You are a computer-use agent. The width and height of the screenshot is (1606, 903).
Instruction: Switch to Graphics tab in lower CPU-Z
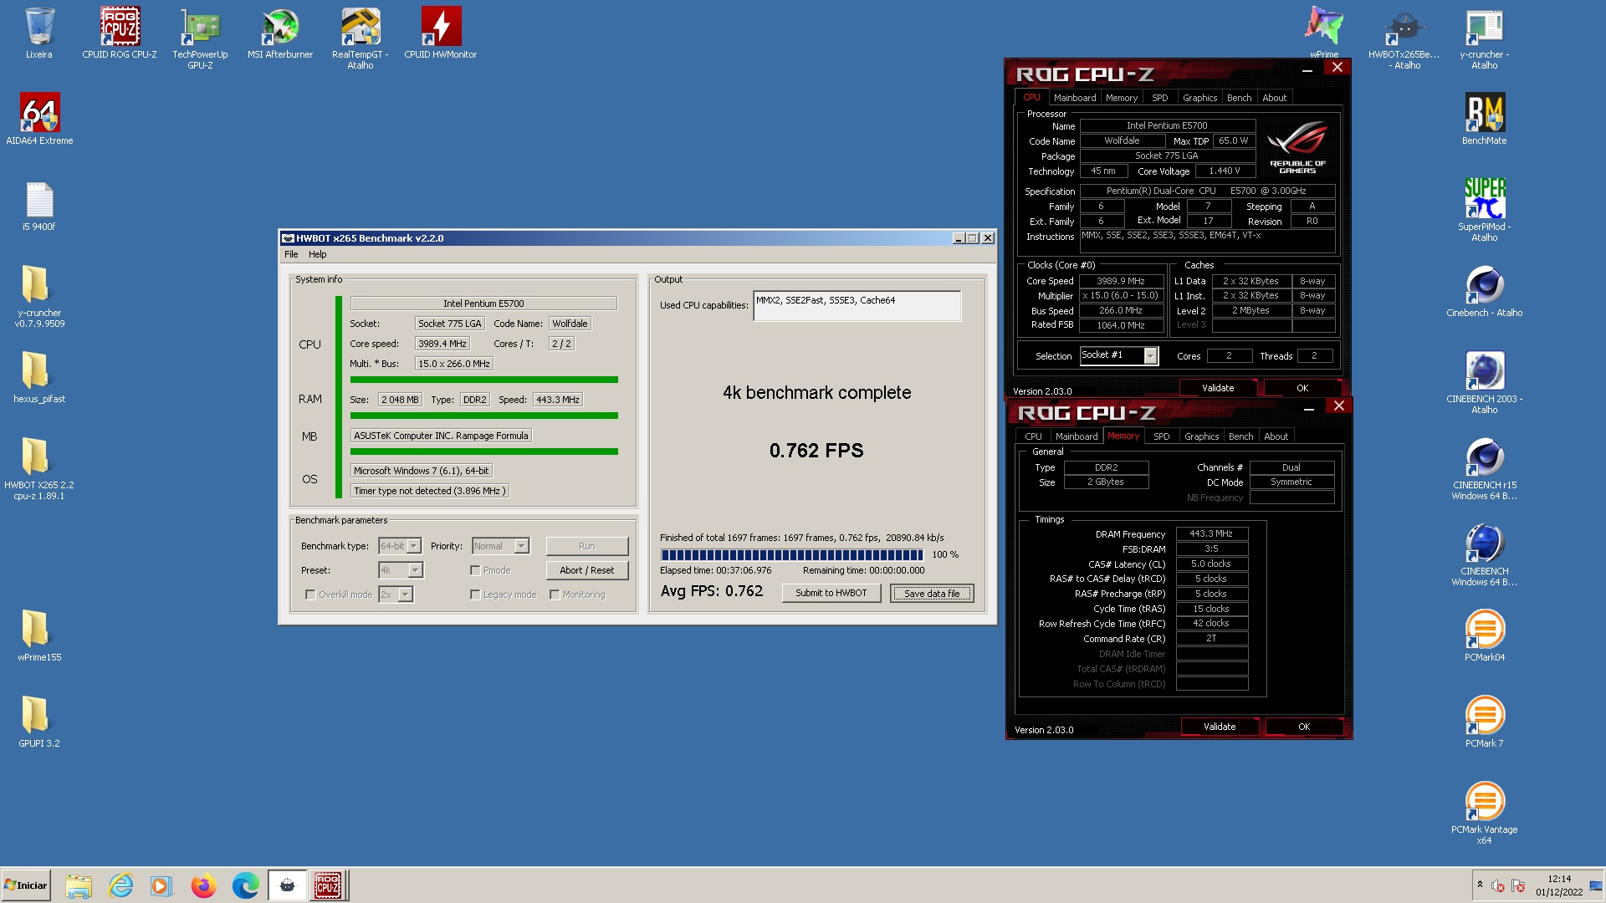point(1201,436)
